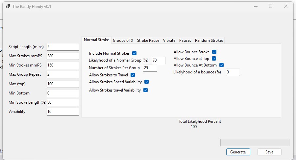Click the Max Group Repeat field
Image resolution: width=296 pixels, height=160 pixels.
tap(63, 74)
